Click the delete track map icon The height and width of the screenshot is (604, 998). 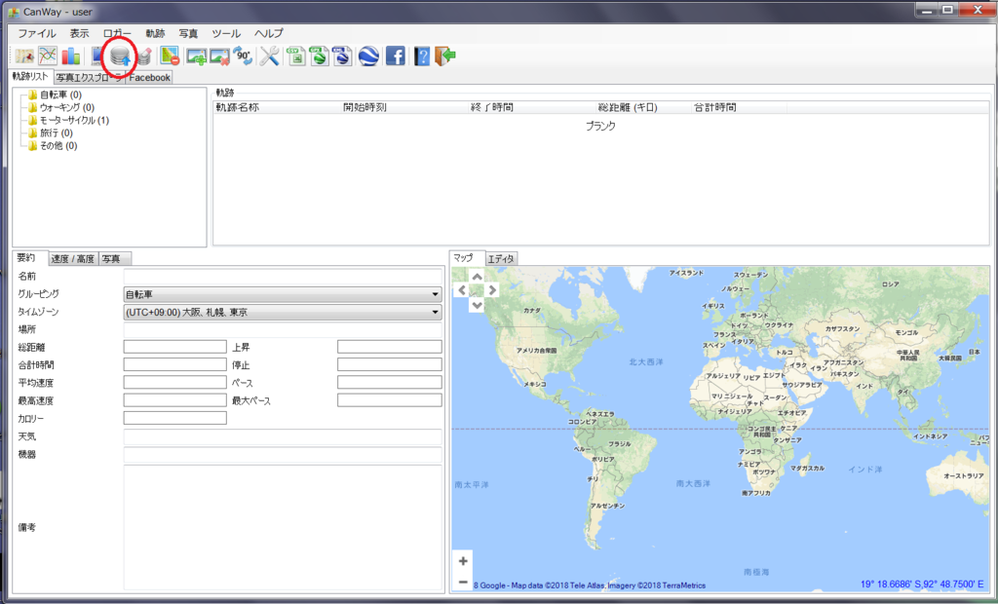tap(170, 56)
